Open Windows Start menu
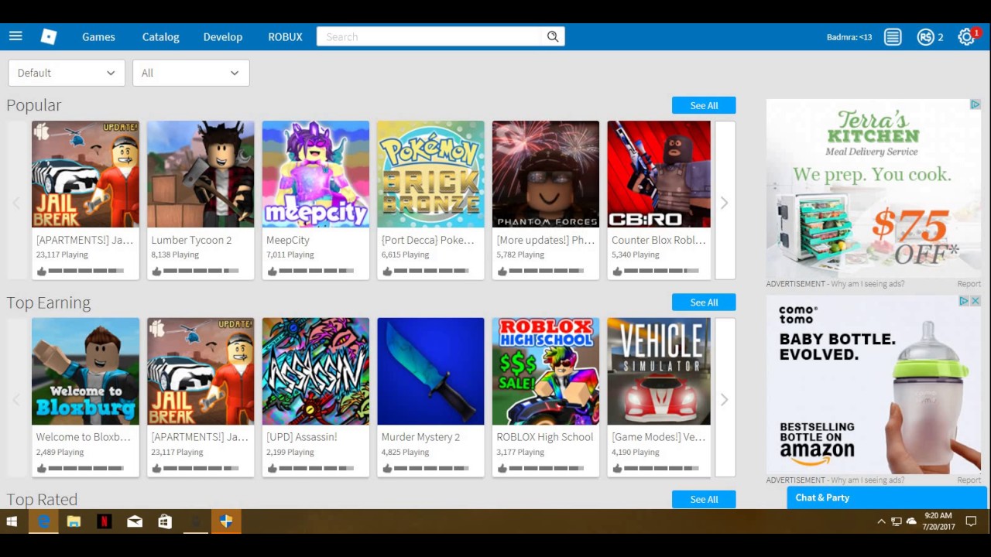Screen dimensions: 991x557 coord(12,522)
